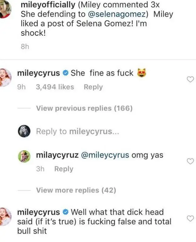
Task: Reply to milaycyruz's "omg yas" comment
Action: click(x=64, y=169)
